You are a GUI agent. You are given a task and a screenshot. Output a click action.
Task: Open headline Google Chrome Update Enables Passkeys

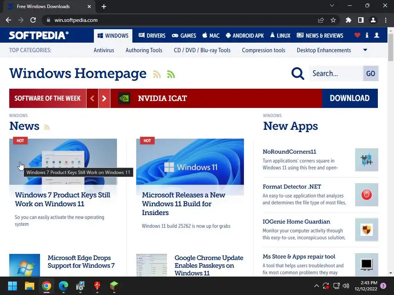209,265
